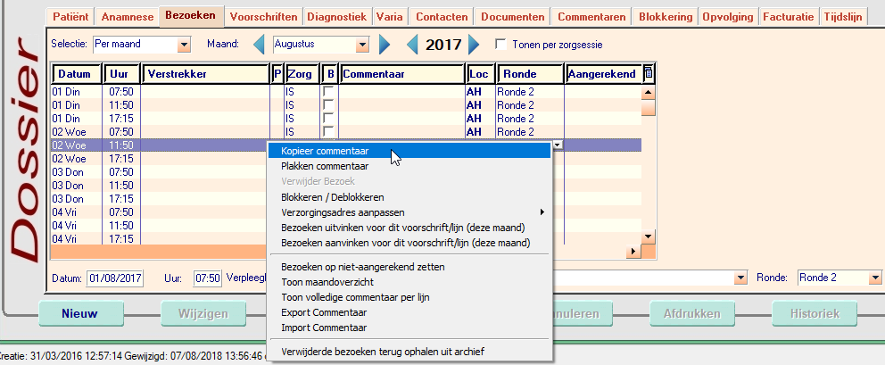
Task: Enable Tonen per zorgsessie checkbox
Action: [500, 45]
